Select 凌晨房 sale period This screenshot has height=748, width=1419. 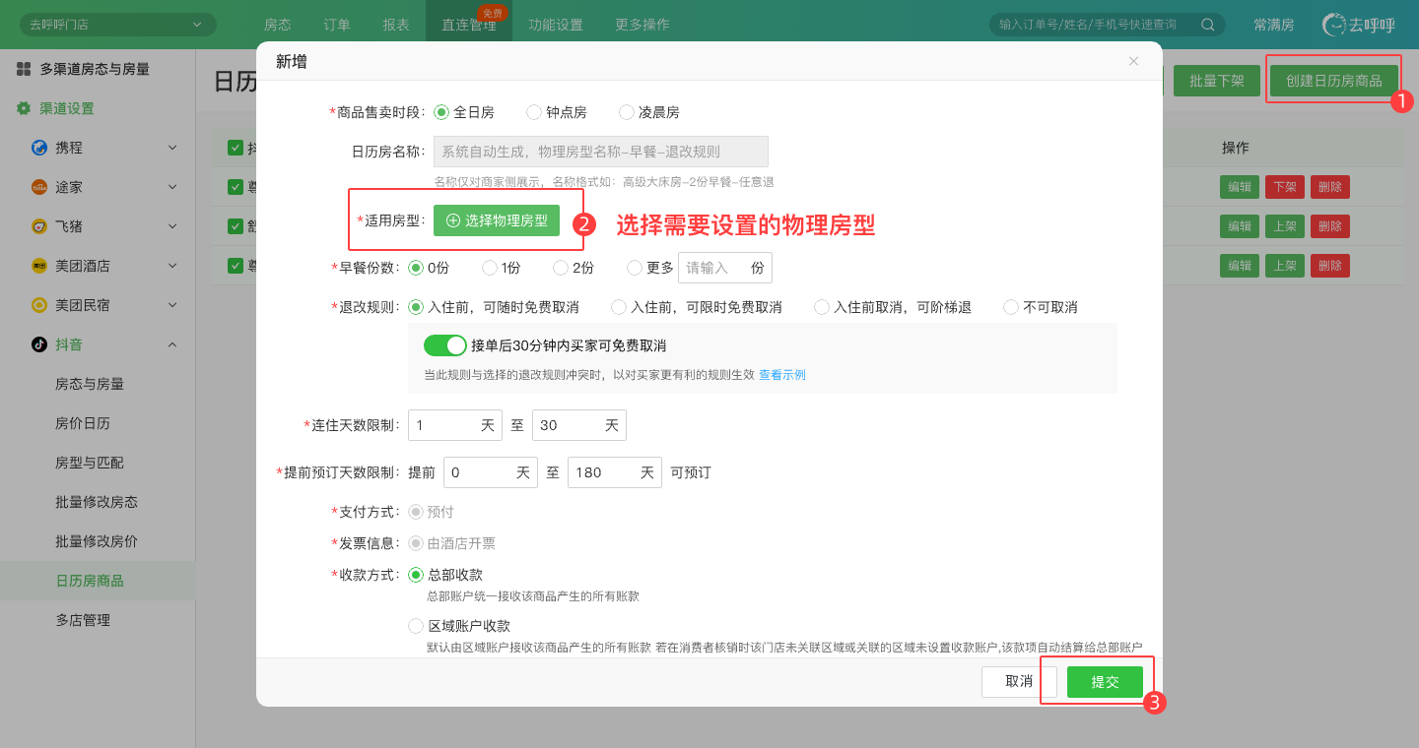click(627, 112)
